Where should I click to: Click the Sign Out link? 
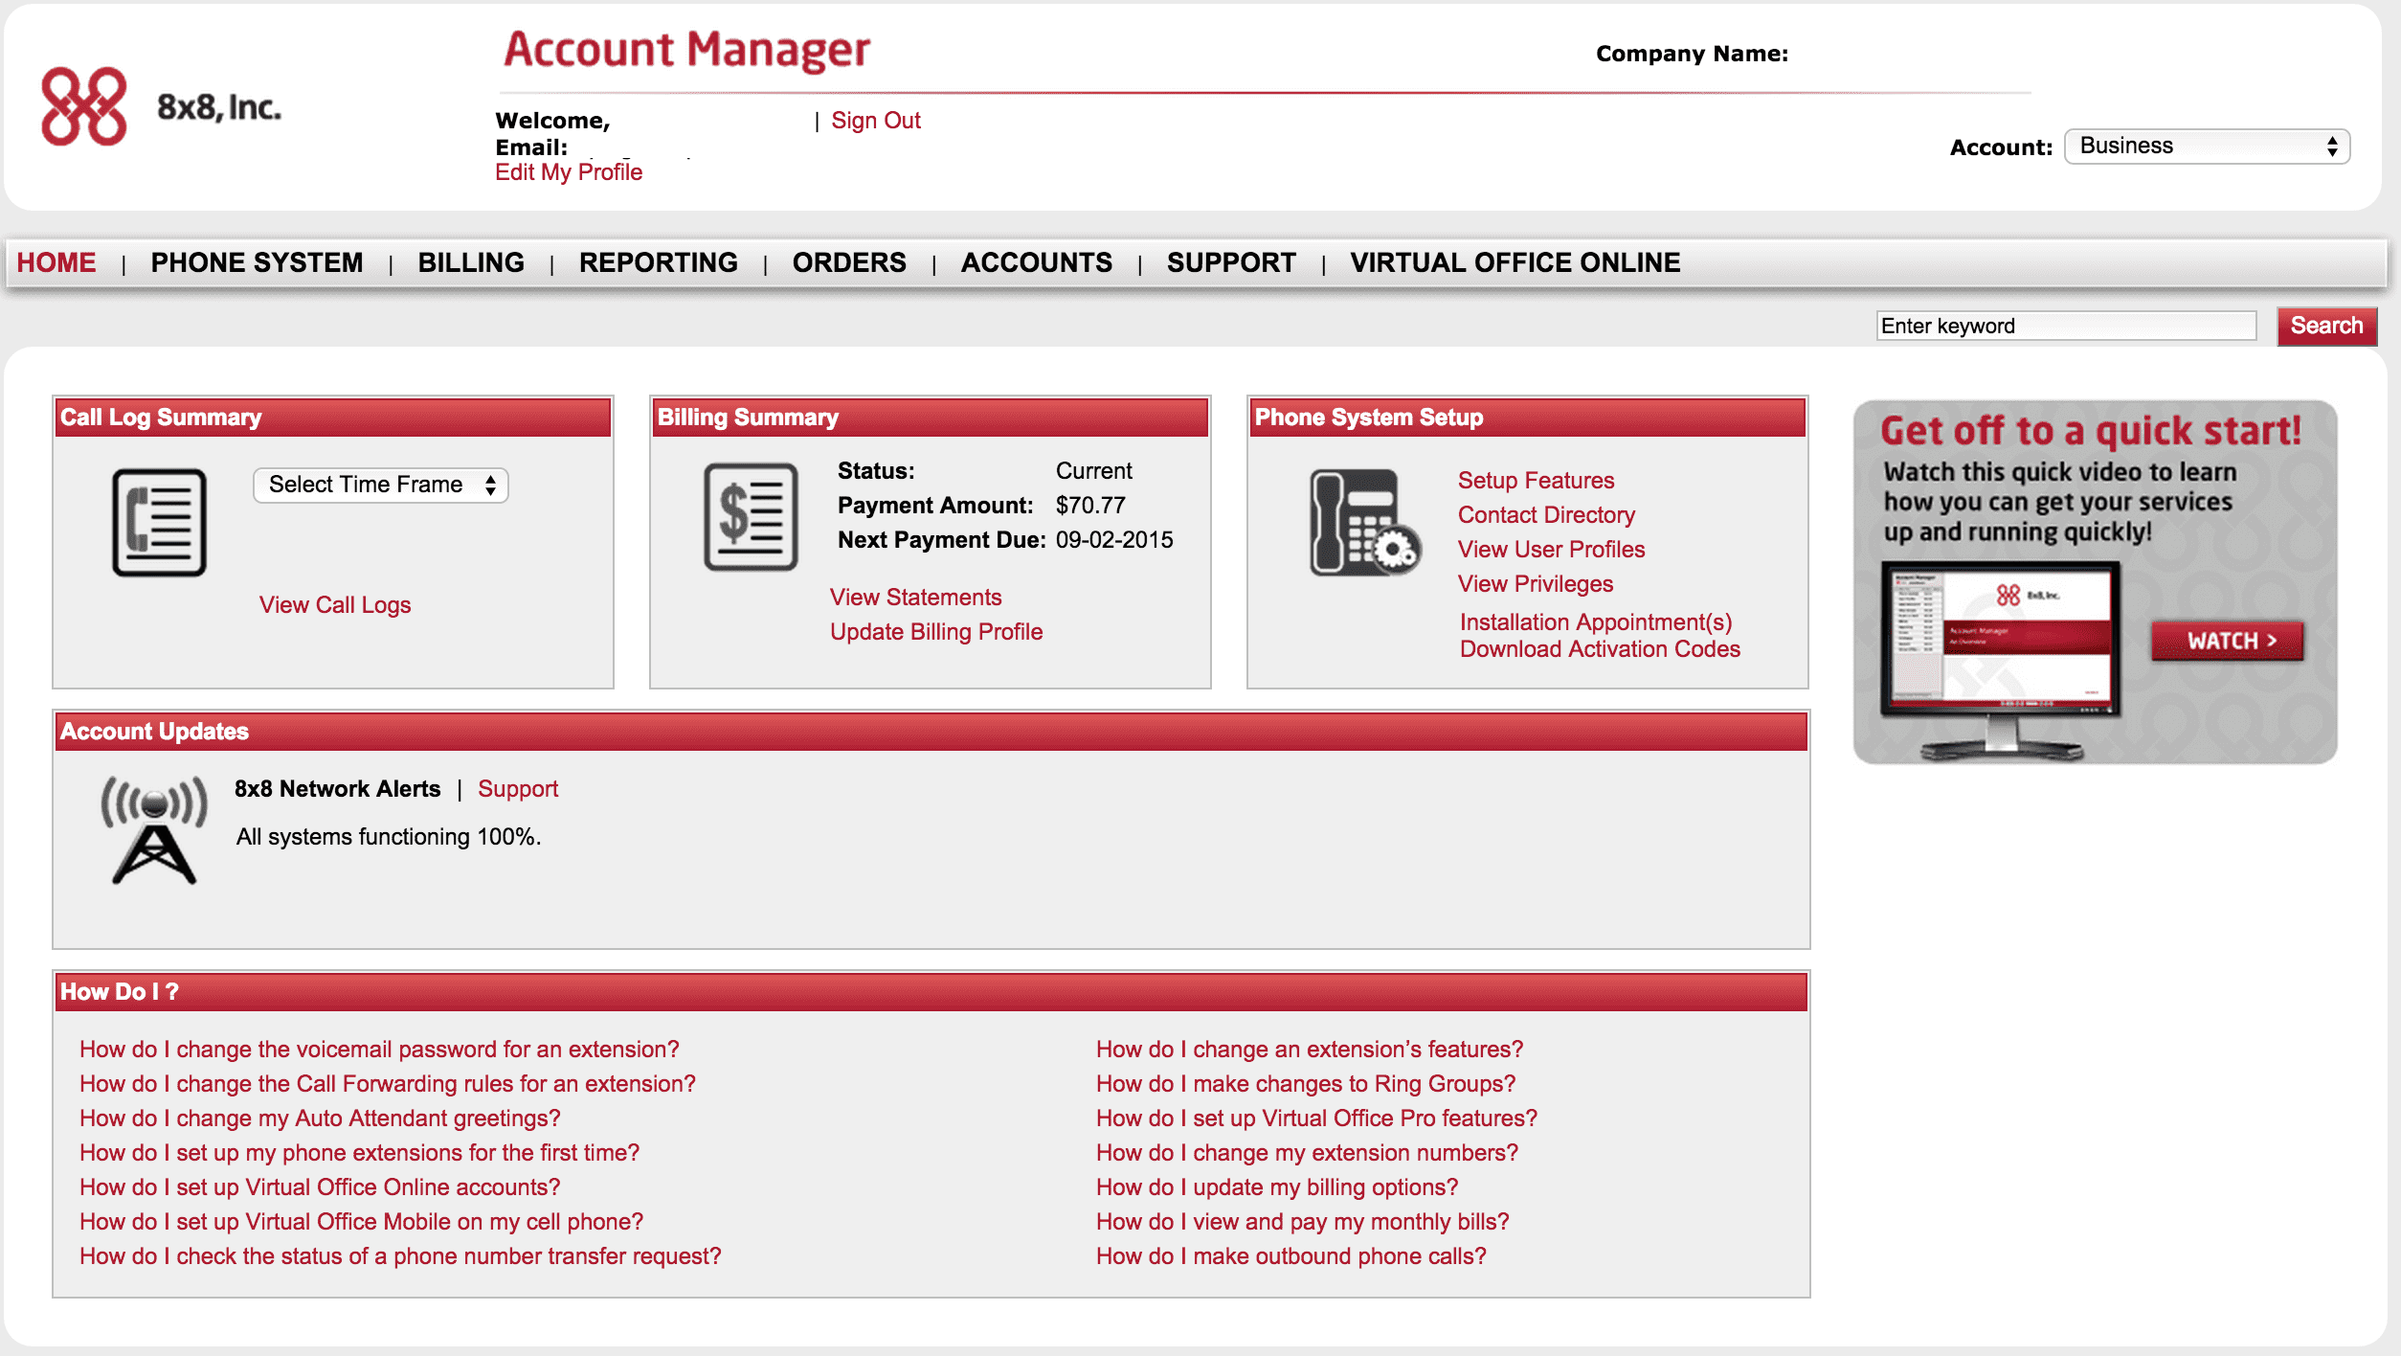tap(875, 121)
